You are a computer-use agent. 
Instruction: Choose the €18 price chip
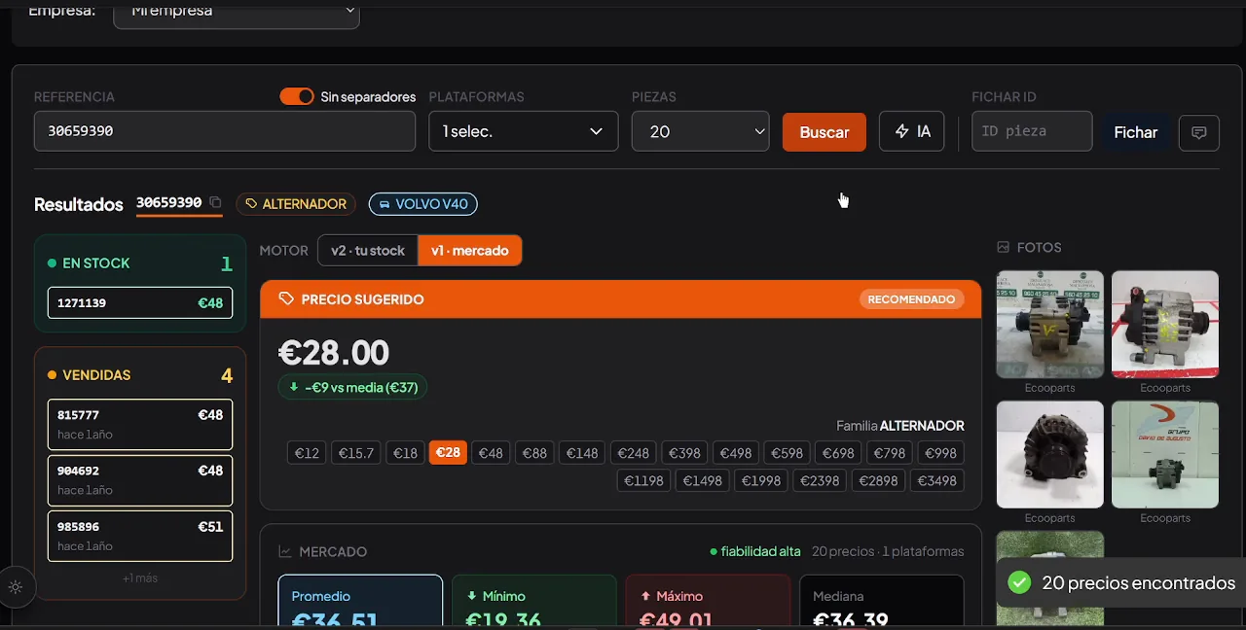(405, 453)
